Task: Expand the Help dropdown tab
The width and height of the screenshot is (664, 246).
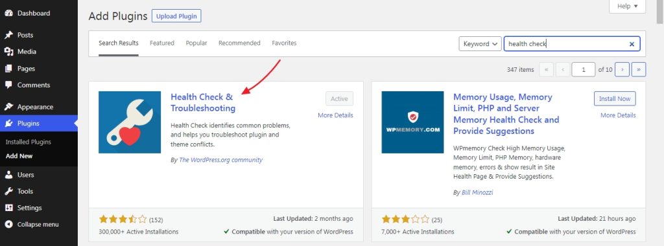Action: [627, 6]
